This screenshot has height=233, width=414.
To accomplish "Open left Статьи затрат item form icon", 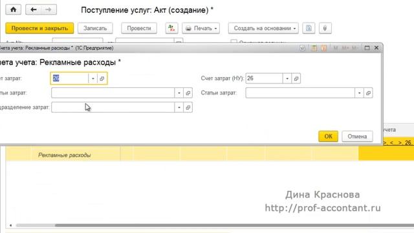I will 188,93.
